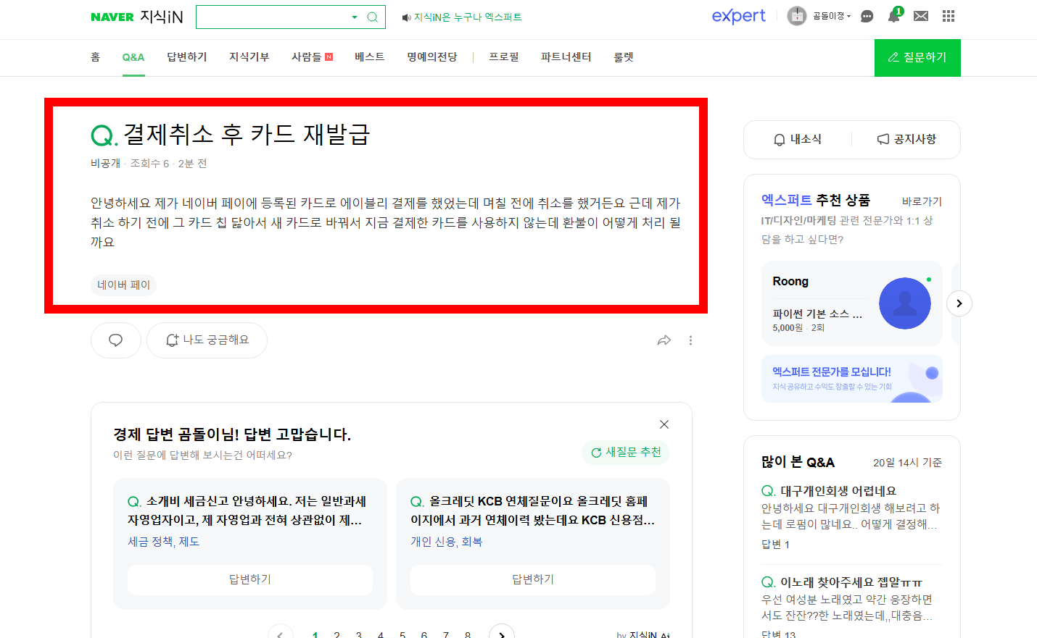
Task: Focus the search input field
Action: (273, 17)
